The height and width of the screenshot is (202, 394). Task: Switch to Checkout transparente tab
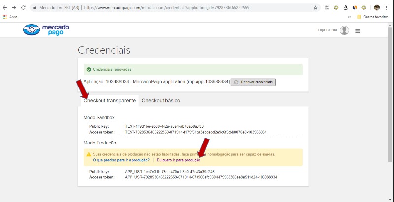tap(109, 100)
